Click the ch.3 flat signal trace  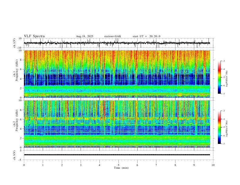[x=117, y=155]
